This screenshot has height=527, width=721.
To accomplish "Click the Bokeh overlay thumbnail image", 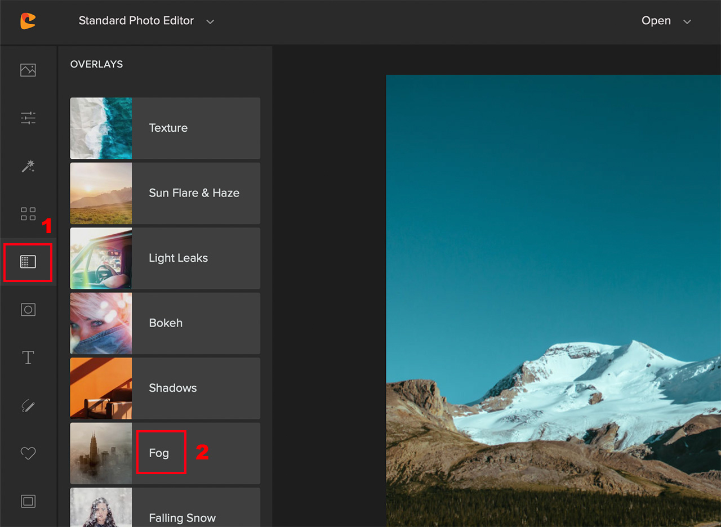I will tap(101, 323).
